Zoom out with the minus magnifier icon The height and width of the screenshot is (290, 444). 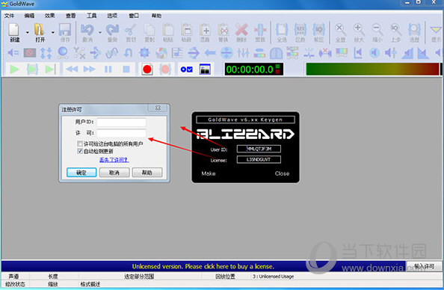(x=377, y=32)
